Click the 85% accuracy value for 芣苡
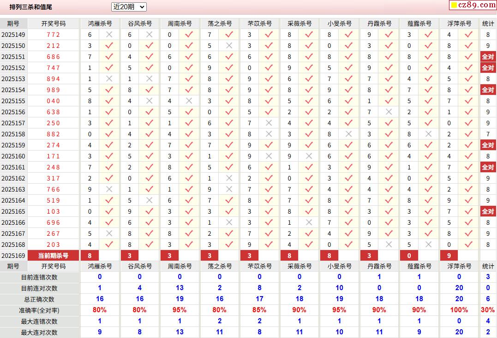497x338 pixels. [x=260, y=310]
